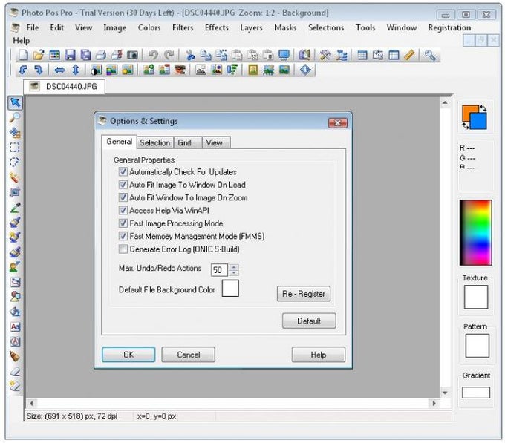Open the General tab
505x443 pixels.
[119, 142]
